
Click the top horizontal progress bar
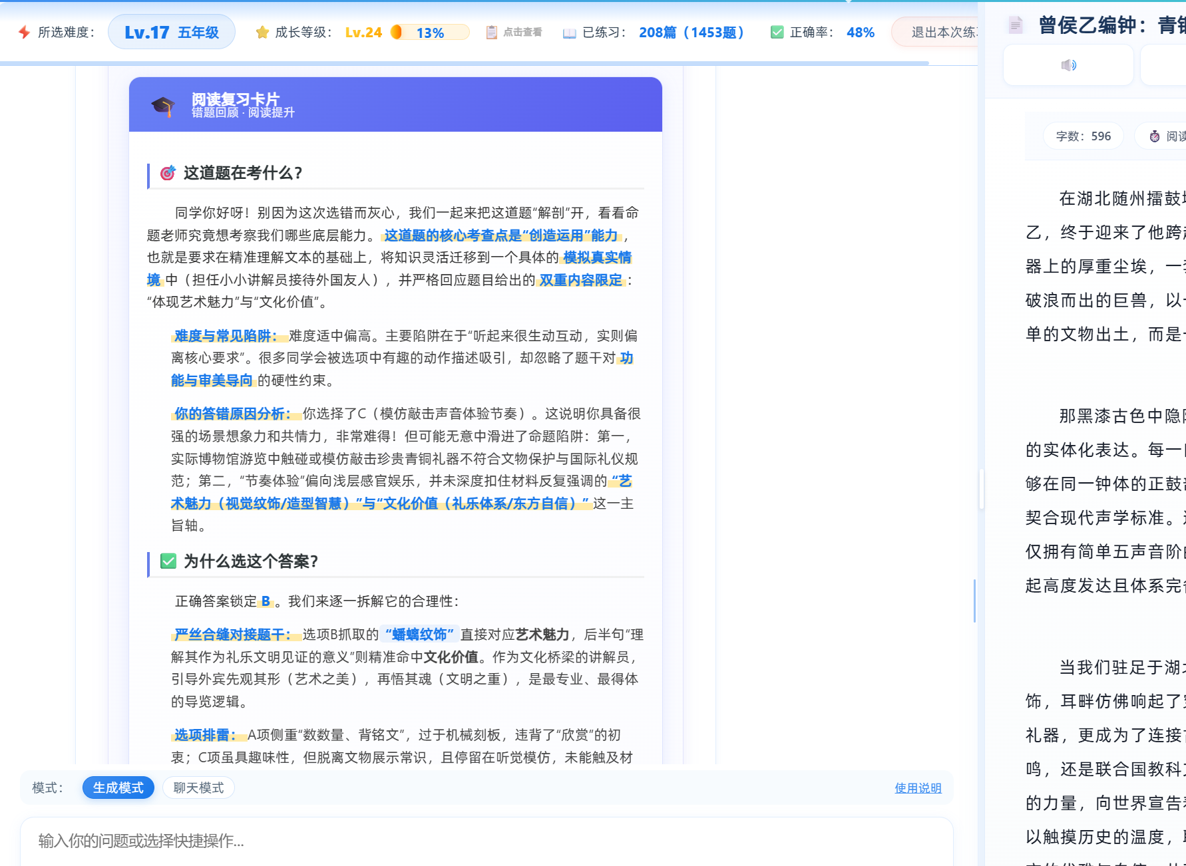tap(465, 63)
